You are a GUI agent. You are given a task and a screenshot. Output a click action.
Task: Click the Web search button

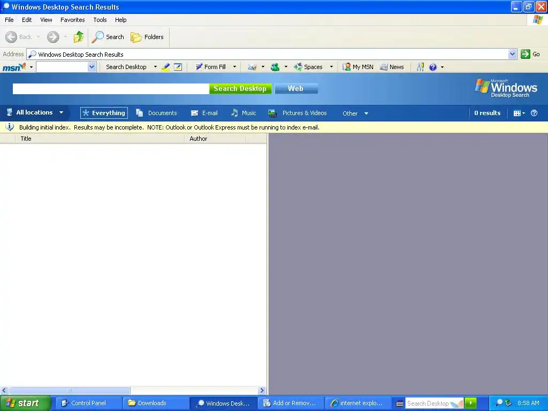click(x=296, y=89)
